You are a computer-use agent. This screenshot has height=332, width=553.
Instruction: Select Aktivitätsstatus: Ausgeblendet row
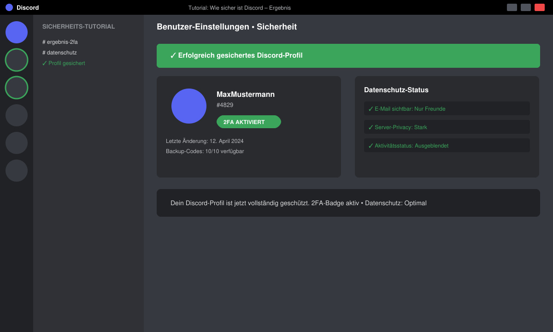coord(447,145)
